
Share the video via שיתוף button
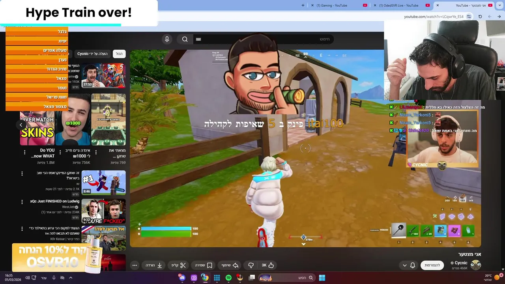click(230, 265)
